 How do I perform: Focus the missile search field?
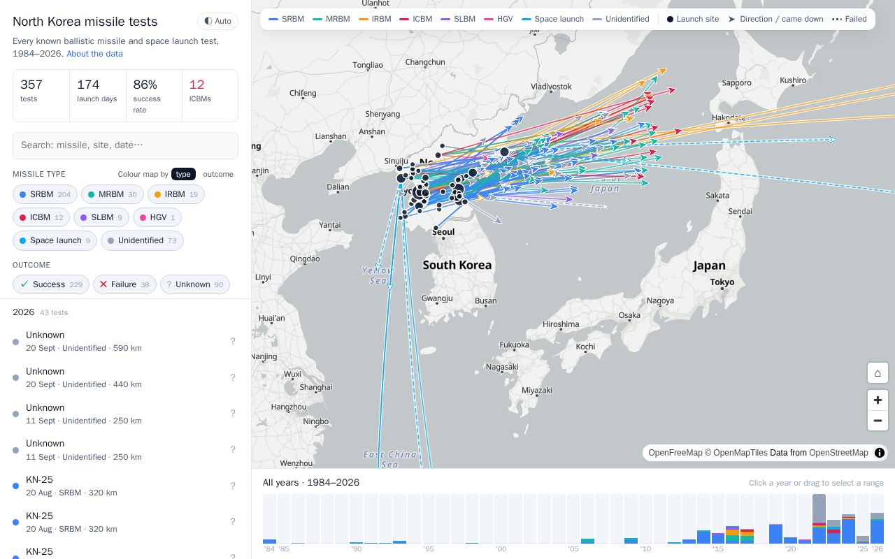125,145
